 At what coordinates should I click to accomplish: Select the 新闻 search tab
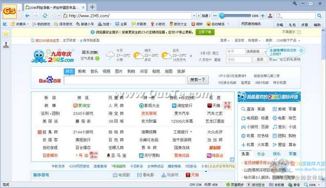click(82, 71)
